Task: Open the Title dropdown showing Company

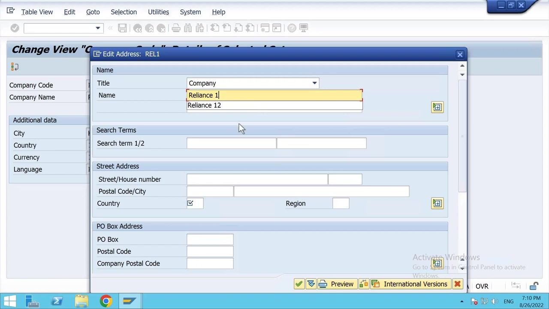Action: [x=314, y=83]
